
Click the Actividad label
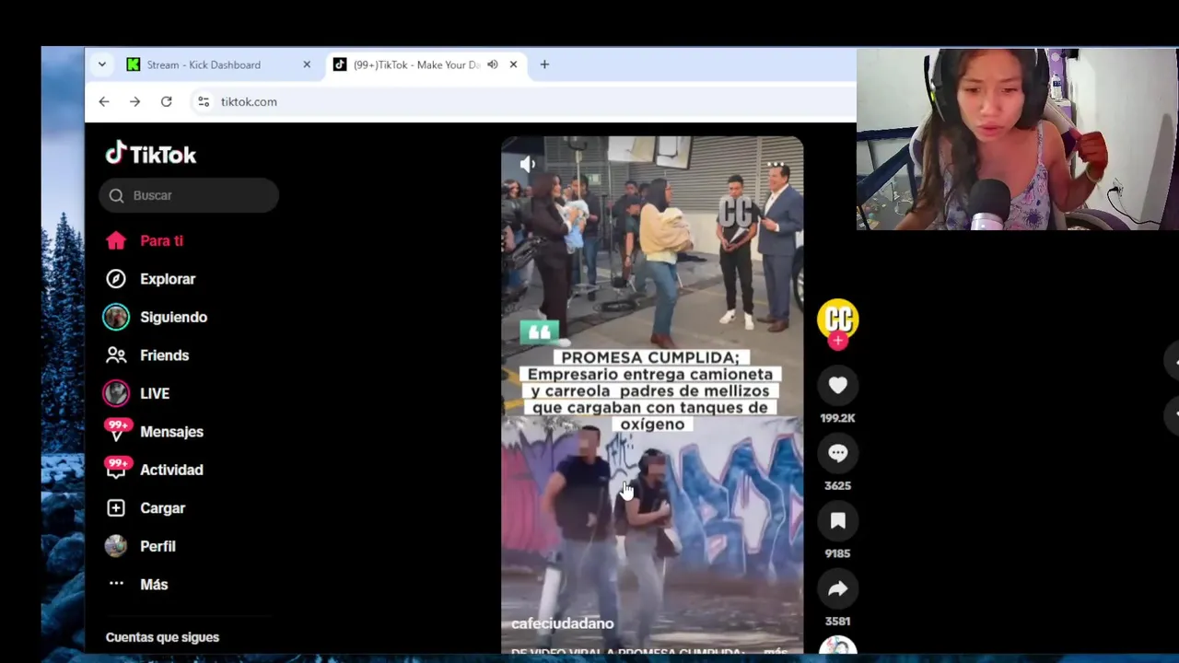point(171,470)
